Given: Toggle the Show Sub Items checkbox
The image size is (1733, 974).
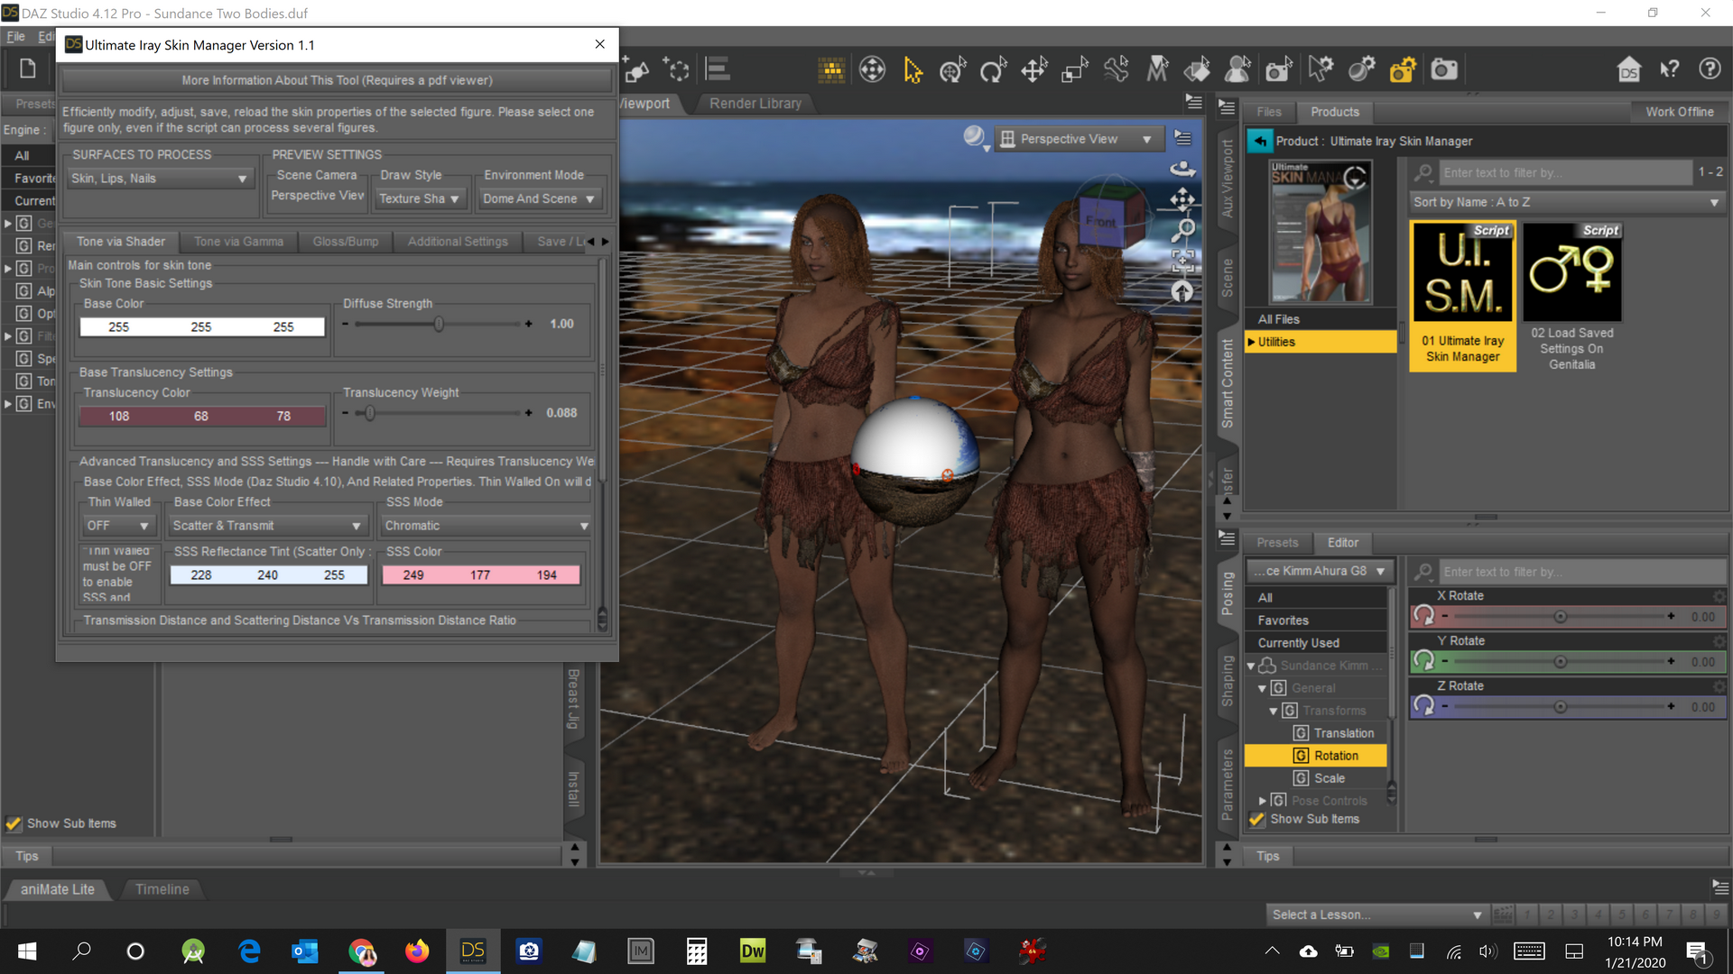Looking at the screenshot, I should tap(14, 822).
